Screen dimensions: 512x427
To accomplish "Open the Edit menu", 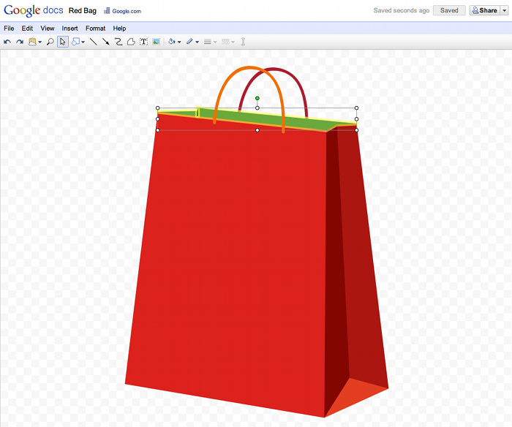I will point(27,29).
